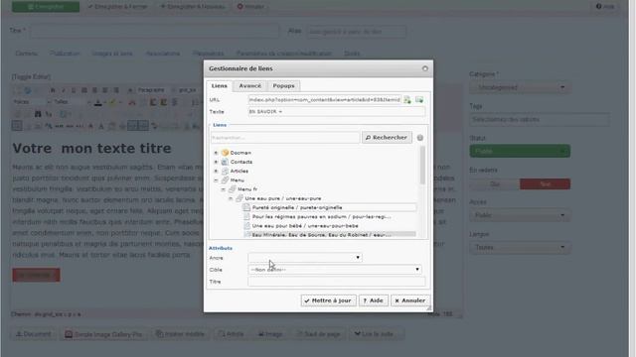This screenshot has height=357, width=636.
Task: Click the Insérer modèle button
Action: (x=180, y=334)
